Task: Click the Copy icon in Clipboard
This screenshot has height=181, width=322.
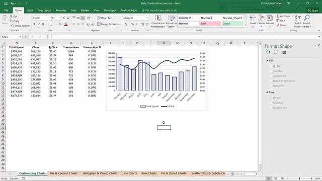Action: [11, 21]
